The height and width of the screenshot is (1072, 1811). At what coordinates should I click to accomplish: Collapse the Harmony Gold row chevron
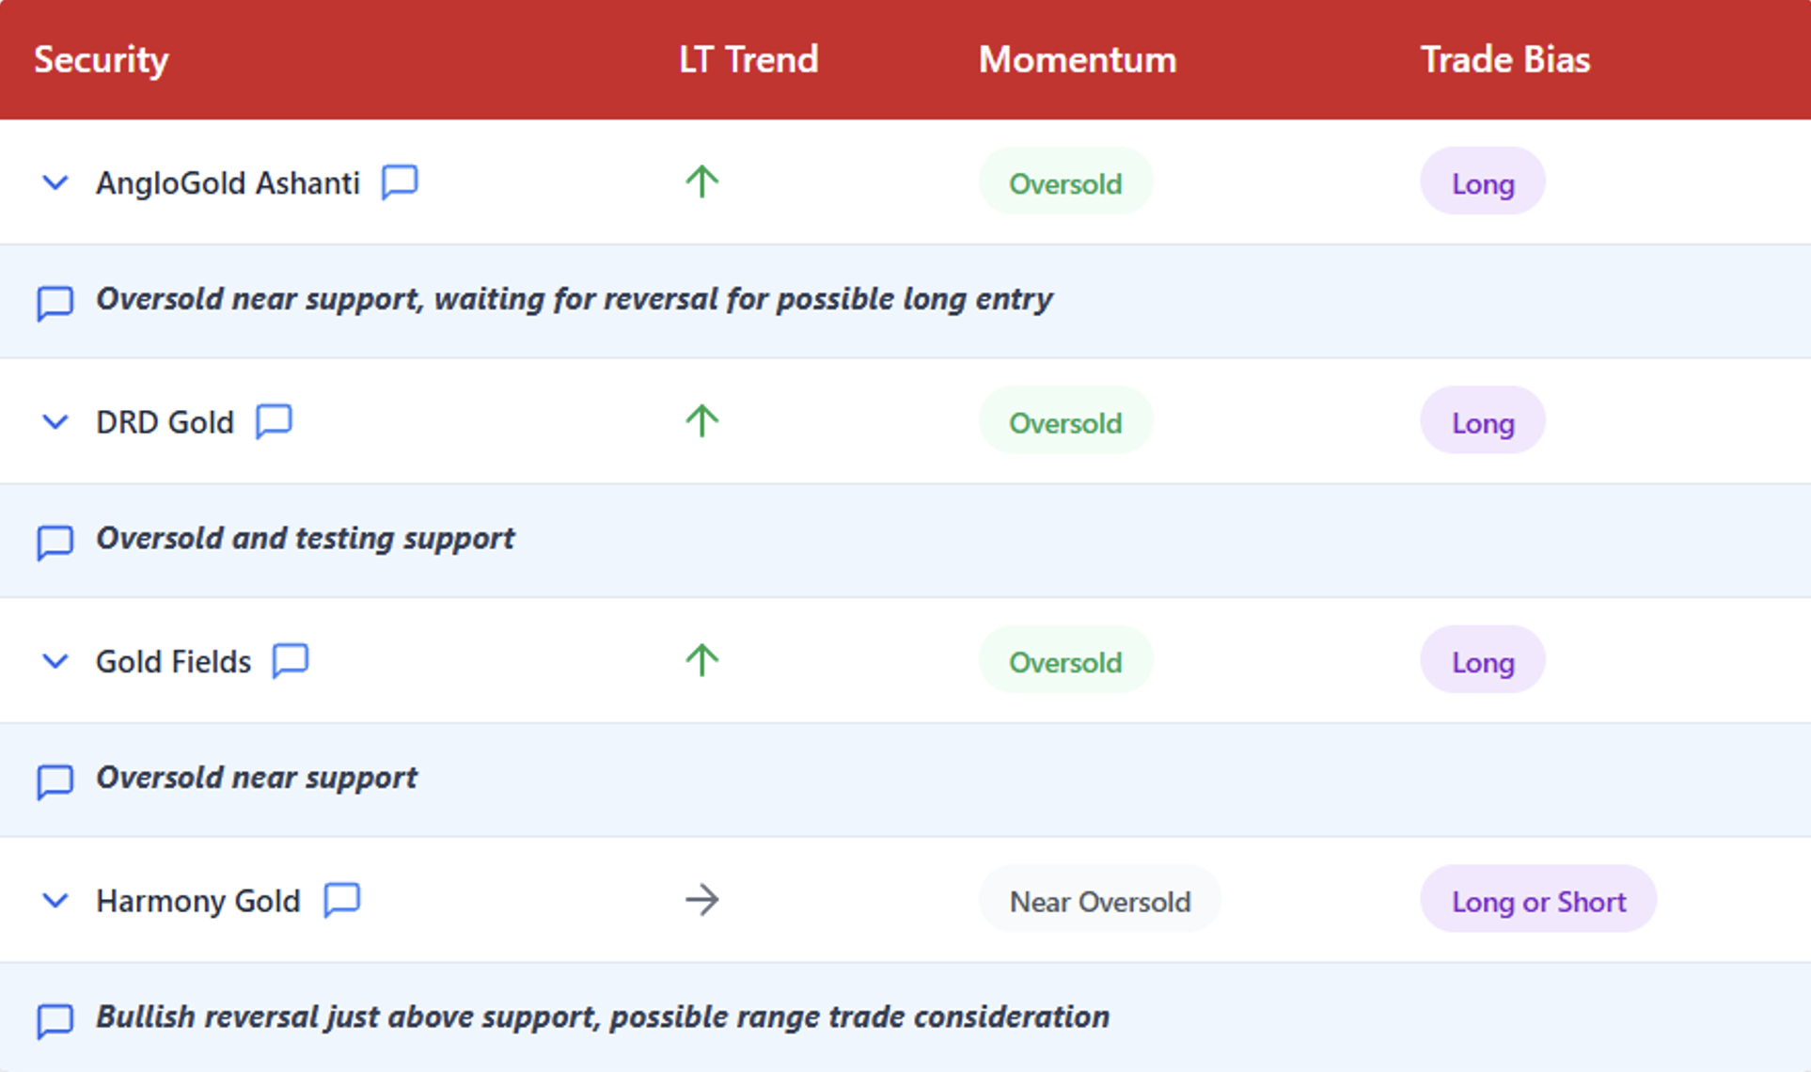point(55,901)
